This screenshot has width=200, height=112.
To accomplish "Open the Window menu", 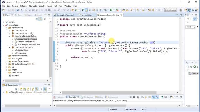I will 68,6.
